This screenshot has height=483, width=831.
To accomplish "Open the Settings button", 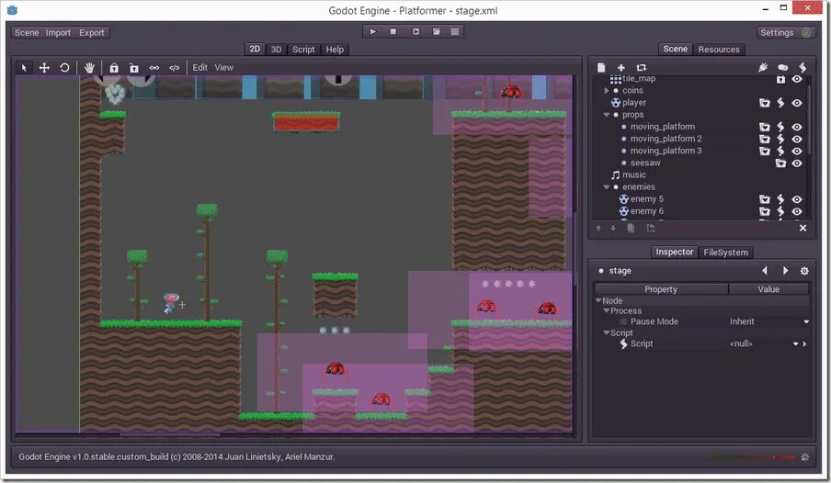I will (x=786, y=32).
